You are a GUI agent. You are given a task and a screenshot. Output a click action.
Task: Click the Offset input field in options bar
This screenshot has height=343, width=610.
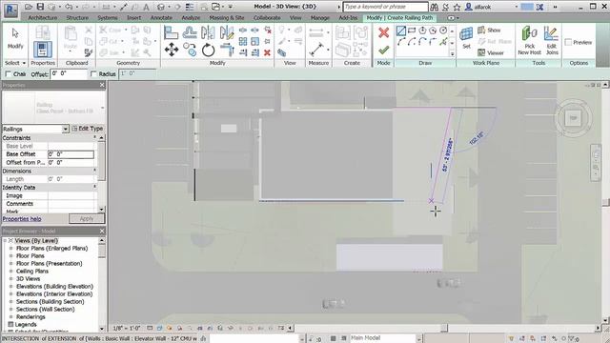69,74
